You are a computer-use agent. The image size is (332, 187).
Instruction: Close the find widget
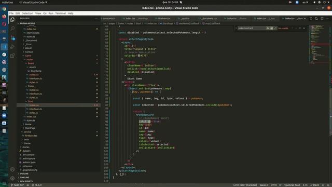(305, 28)
